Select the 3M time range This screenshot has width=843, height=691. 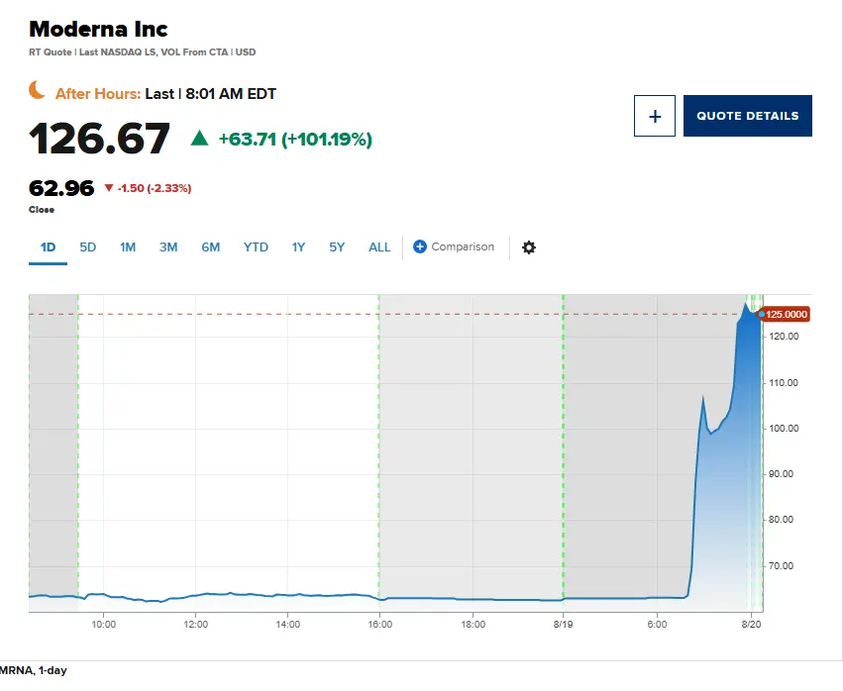point(168,247)
